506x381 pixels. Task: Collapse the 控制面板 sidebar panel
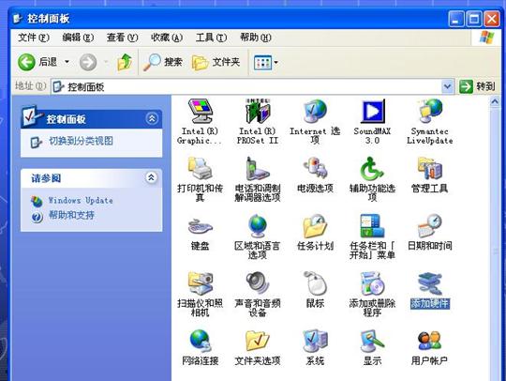152,118
